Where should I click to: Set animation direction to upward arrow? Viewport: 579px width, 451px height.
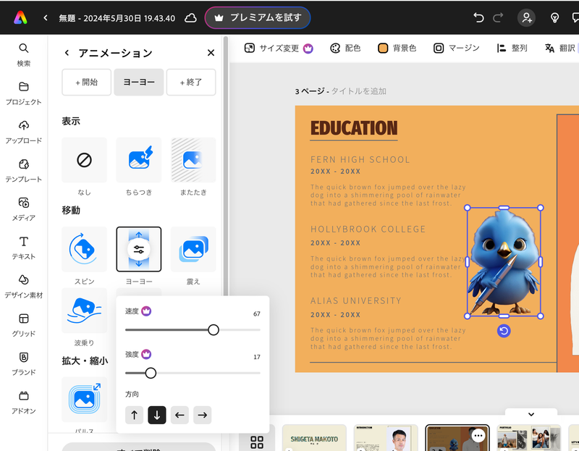point(134,415)
